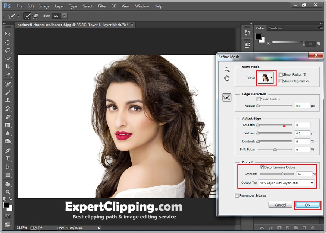Select the Move tool in the toolbar
Viewport: 326px width, 233px height.
click(8, 34)
